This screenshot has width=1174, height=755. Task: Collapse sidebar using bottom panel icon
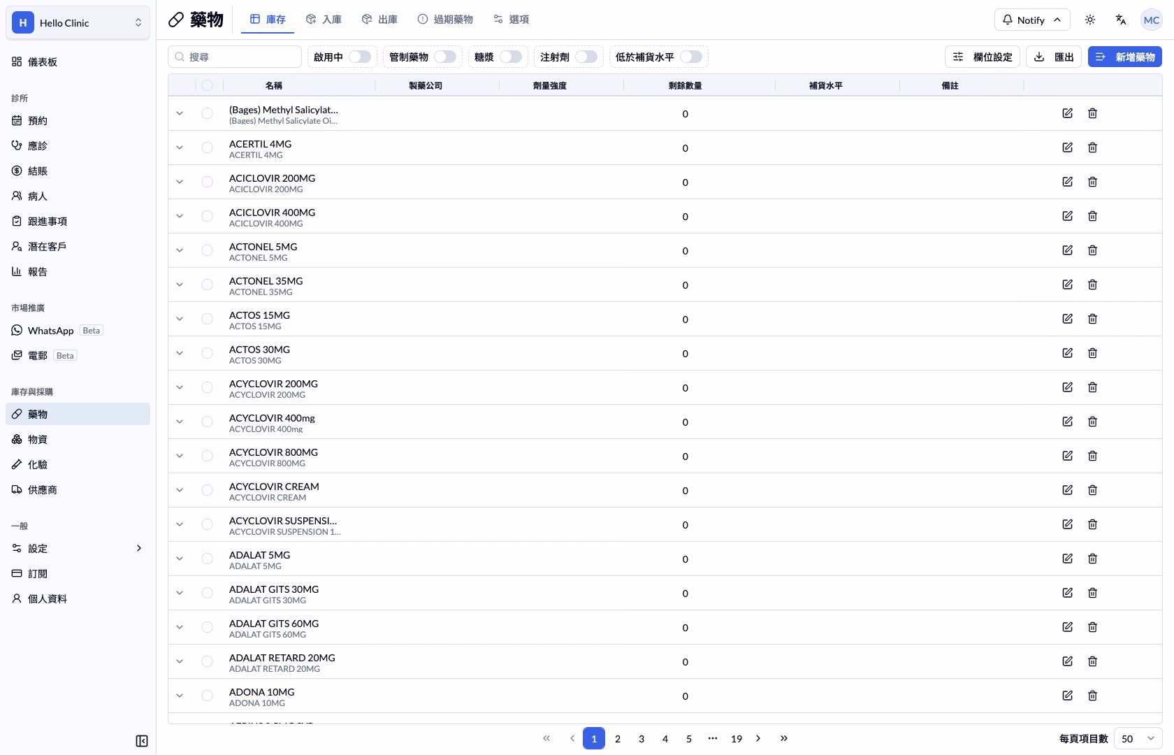click(x=141, y=741)
